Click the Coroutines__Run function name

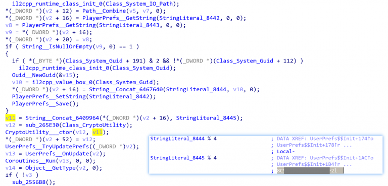[30, 161]
